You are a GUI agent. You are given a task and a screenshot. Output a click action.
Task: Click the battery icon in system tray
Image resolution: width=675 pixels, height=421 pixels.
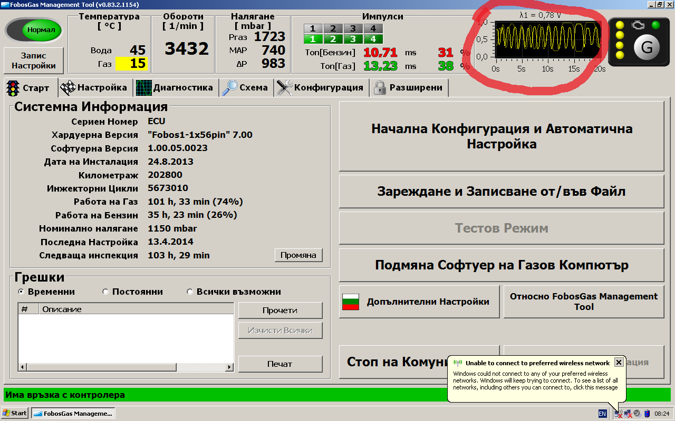pos(647,414)
